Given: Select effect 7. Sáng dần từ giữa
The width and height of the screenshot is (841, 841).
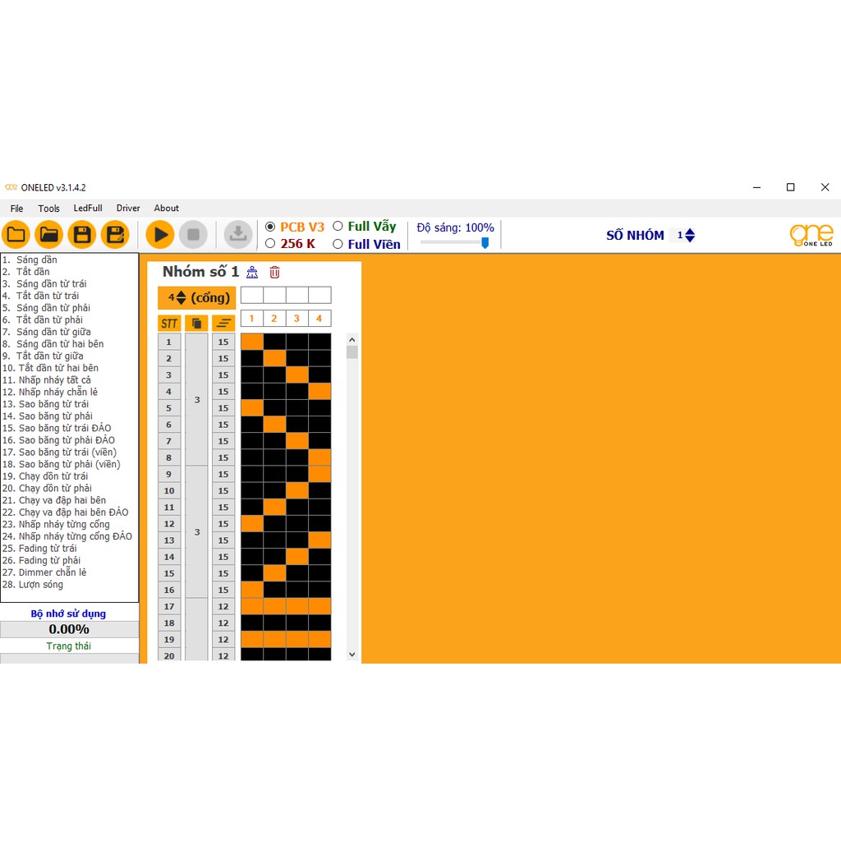Looking at the screenshot, I should tap(46, 332).
